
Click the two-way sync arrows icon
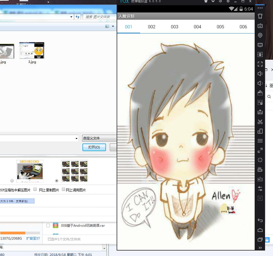coord(260,189)
